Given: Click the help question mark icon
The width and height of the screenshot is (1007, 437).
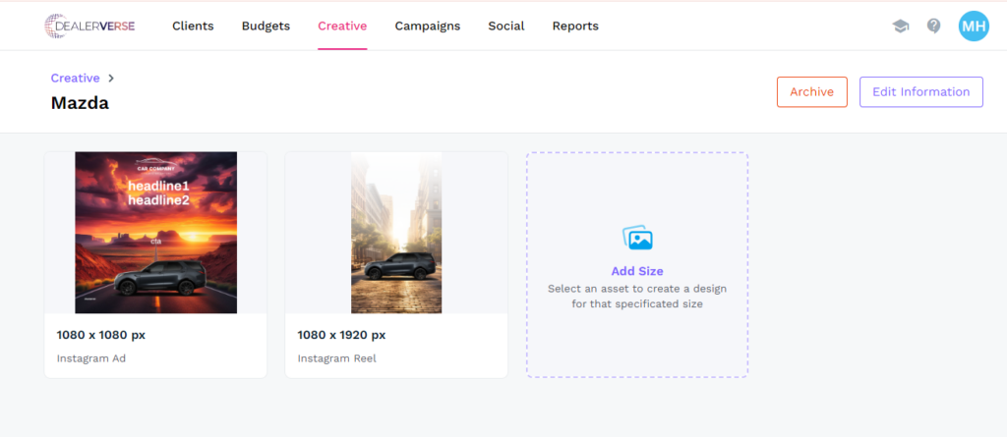Looking at the screenshot, I should coord(933,27).
